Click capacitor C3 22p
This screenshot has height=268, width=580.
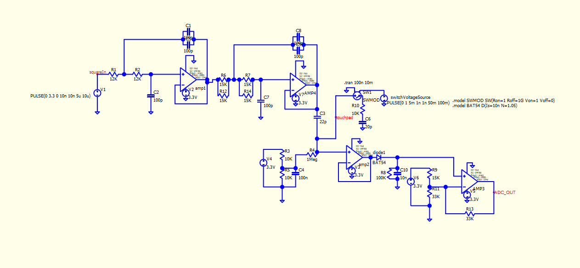tap(316, 118)
